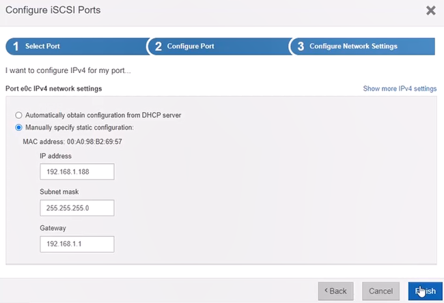Close the Configure iSCSI Ports dialog
The width and height of the screenshot is (444, 303).
pyautogui.click(x=431, y=11)
